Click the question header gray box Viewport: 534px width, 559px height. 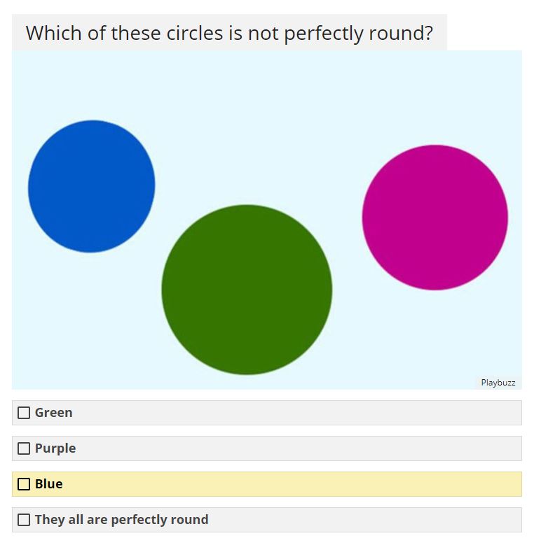[229, 32]
